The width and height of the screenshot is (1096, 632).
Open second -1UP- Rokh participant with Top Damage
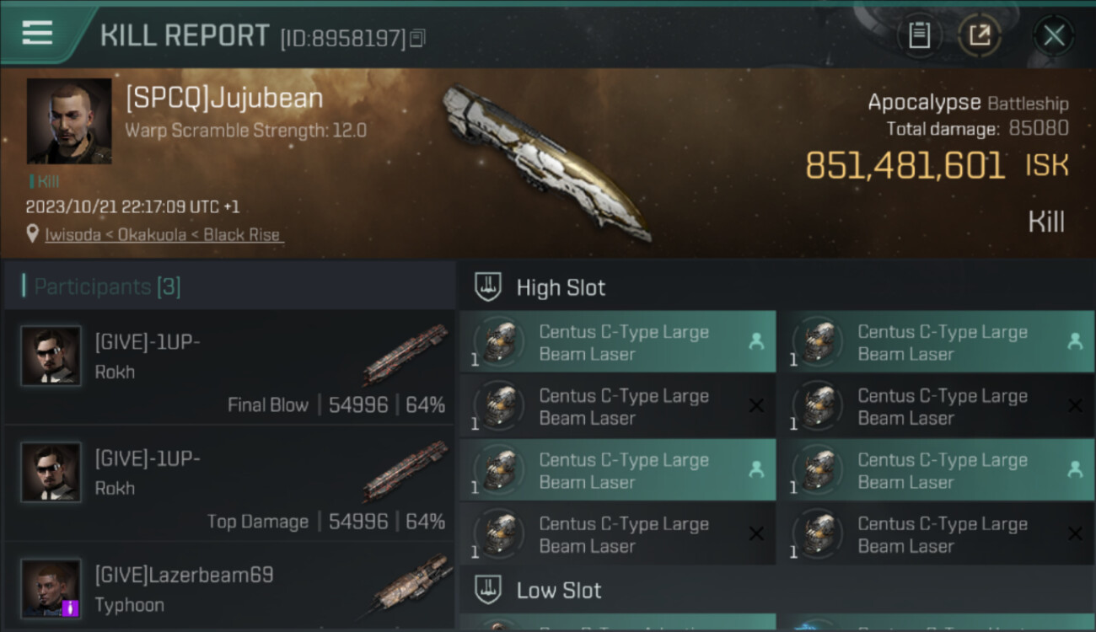pyautogui.click(x=229, y=484)
